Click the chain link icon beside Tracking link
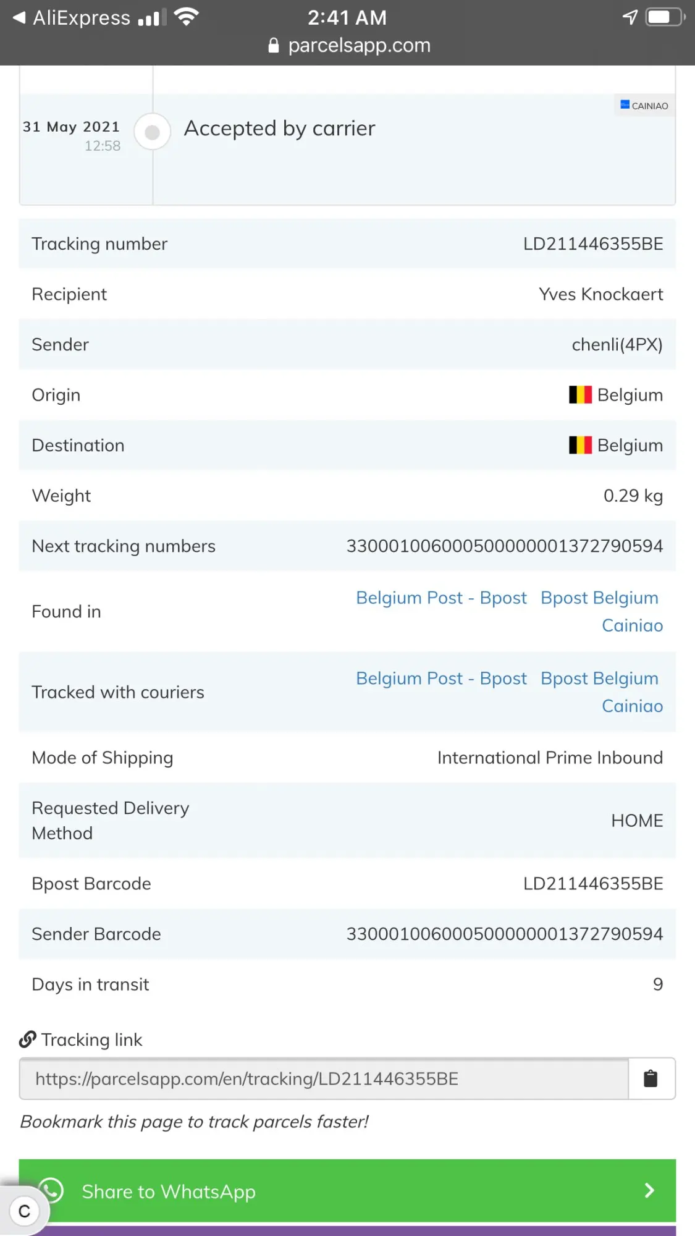695x1236 pixels. [27, 1039]
